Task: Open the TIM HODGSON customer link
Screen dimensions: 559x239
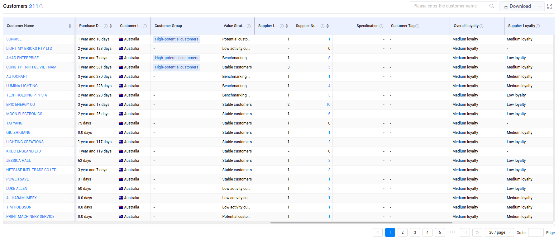Action: 19,207
